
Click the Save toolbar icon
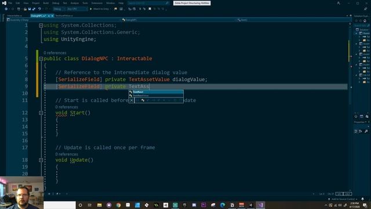(30, 9)
